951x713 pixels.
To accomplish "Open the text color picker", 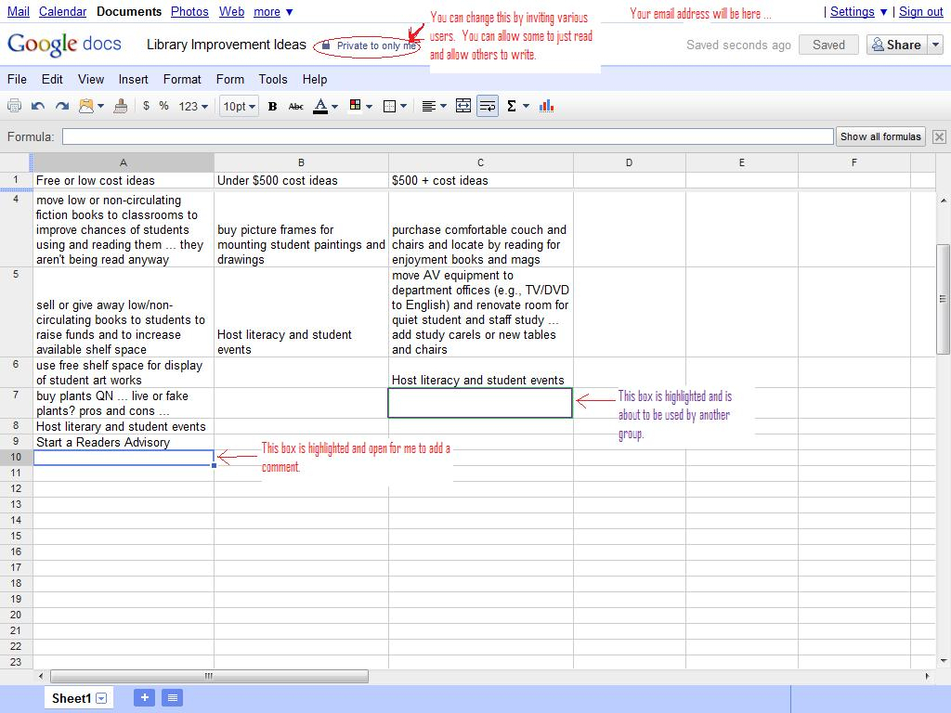I will click(x=325, y=106).
